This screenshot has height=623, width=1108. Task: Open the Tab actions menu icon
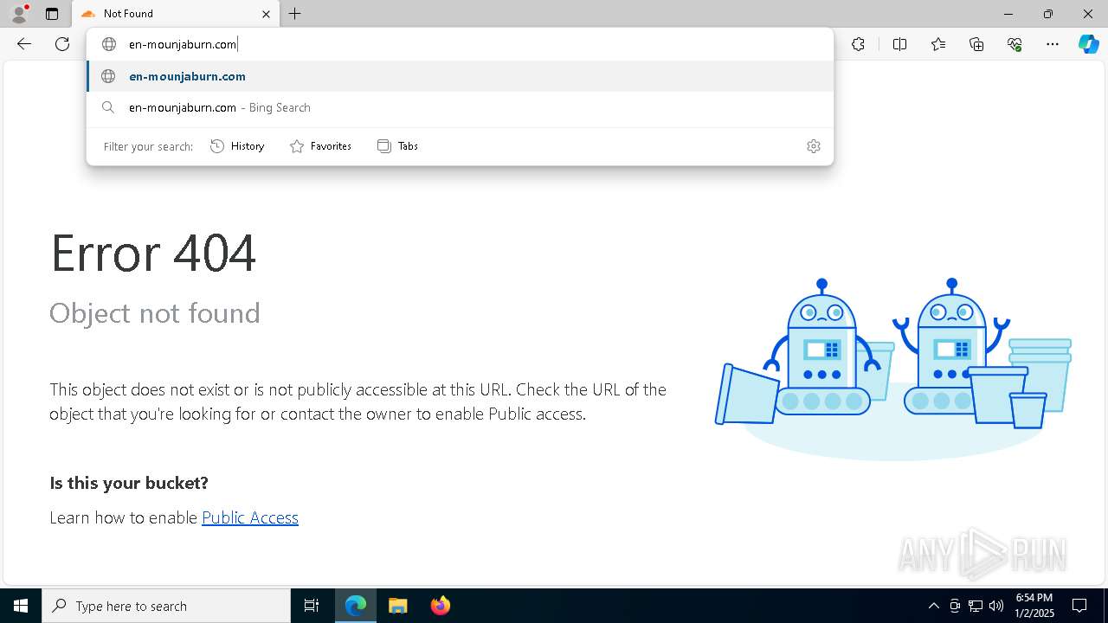tap(52, 14)
